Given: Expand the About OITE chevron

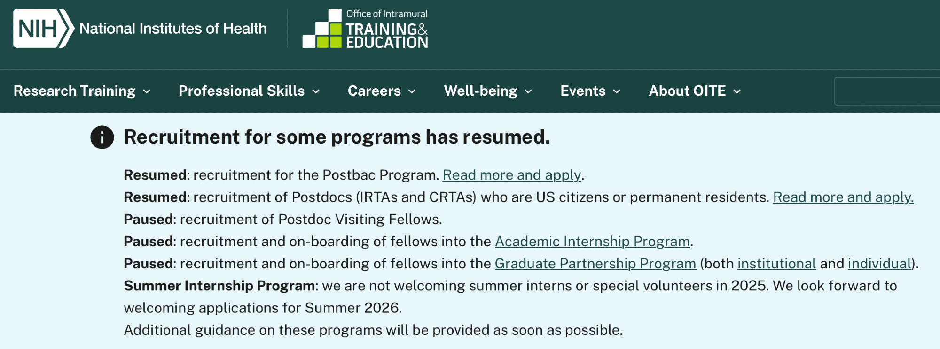Looking at the screenshot, I should click(737, 91).
